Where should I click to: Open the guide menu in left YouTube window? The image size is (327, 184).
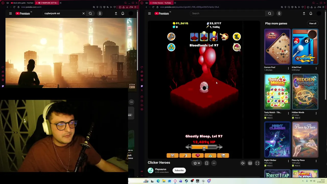point(10,13)
